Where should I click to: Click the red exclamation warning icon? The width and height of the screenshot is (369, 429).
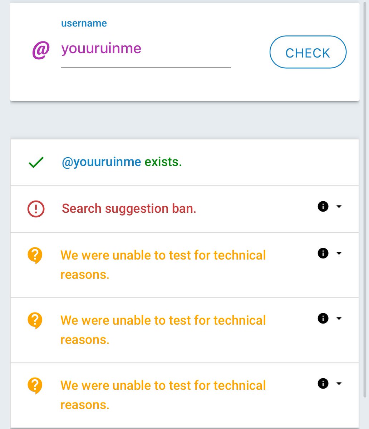coord(36,209)
